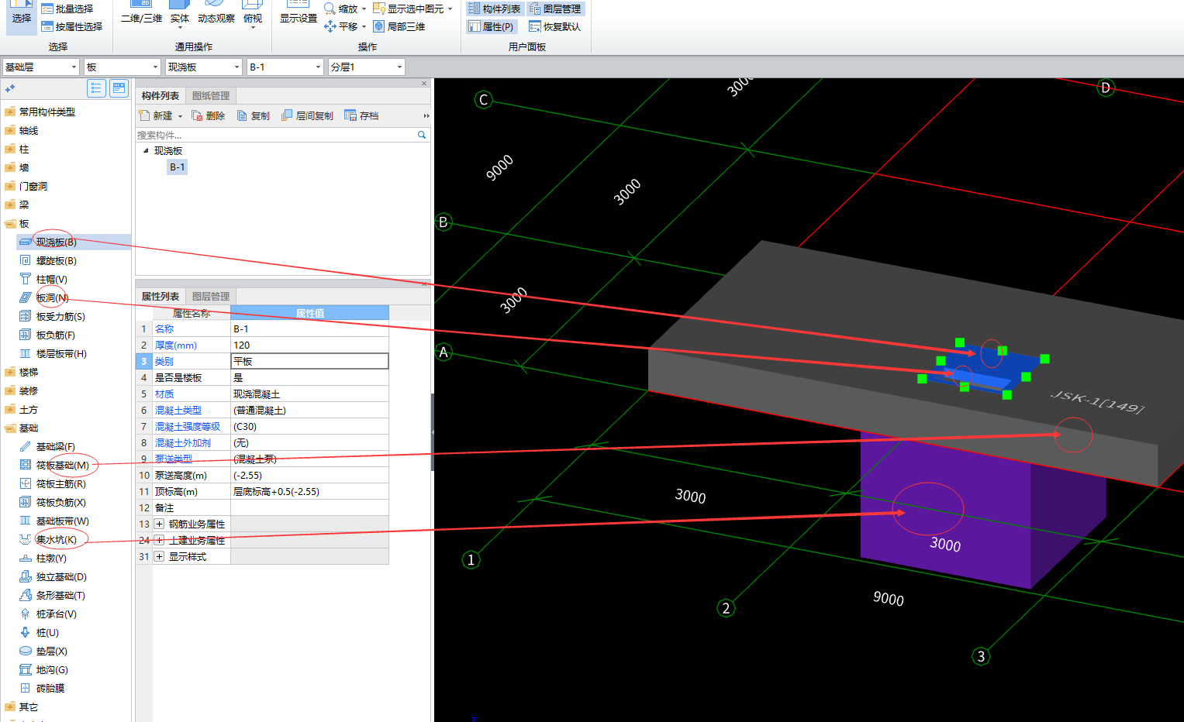The width and height of the screenshot is (1184, 722).
Task: Click 存档 to archive component
Action: pos(362,116)
